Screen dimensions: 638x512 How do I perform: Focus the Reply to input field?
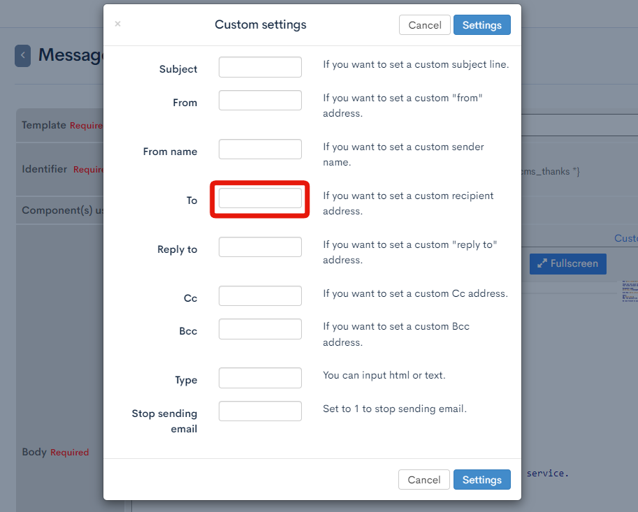pyautogui.click(x=259, y=247)
